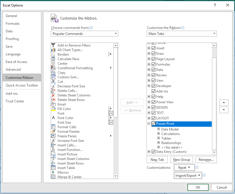235x194 pixels.
Task: Uncheck the Page Layout checkbox
Action: tap(153, 59)
